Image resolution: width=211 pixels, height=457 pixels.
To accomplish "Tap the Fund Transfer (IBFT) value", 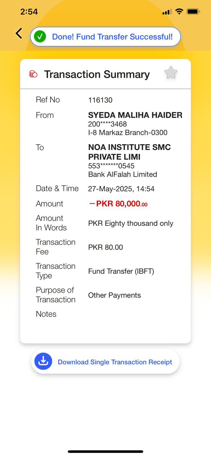I will (121, 271).
